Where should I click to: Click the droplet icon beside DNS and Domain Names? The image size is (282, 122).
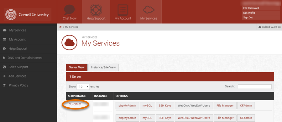point(4,58)
